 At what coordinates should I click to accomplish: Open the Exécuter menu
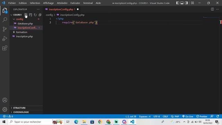75,3
